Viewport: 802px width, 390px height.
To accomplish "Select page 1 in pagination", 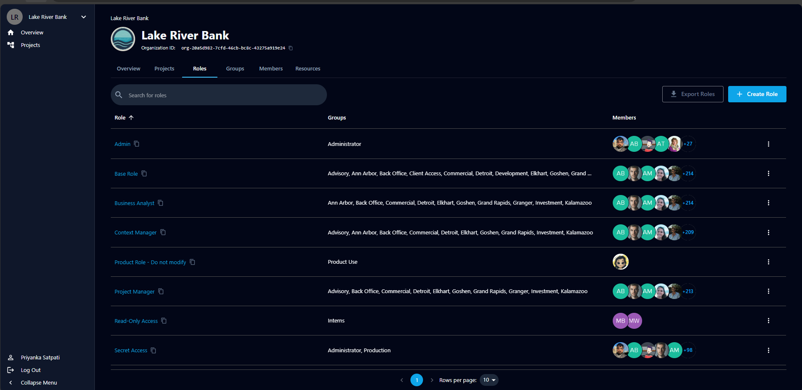I will pos(417,380).
